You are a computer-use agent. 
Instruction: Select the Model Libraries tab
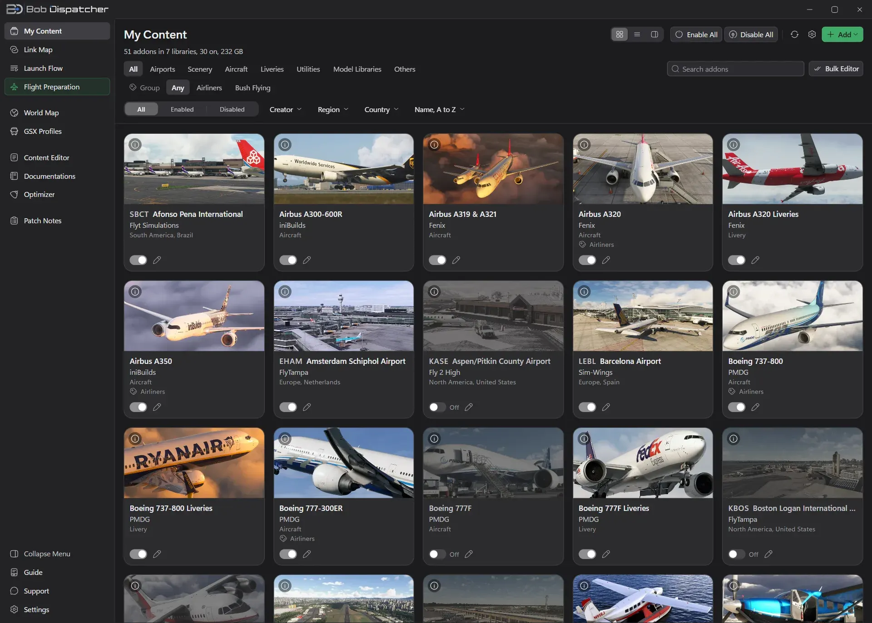click(357, 69)
